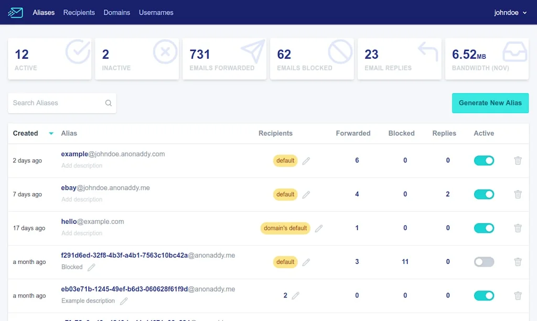Enable the inactive f291d6ed alias toggle
537x321 pixels.
coord(484,262)
